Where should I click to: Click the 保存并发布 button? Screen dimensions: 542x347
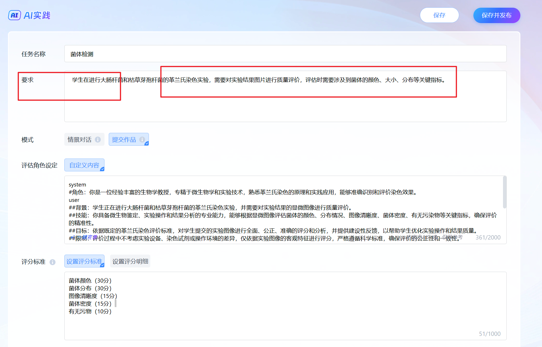point(496,15)
